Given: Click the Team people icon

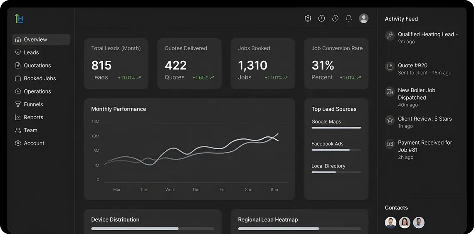Looking at the screenshot, I should click(18, 131).
